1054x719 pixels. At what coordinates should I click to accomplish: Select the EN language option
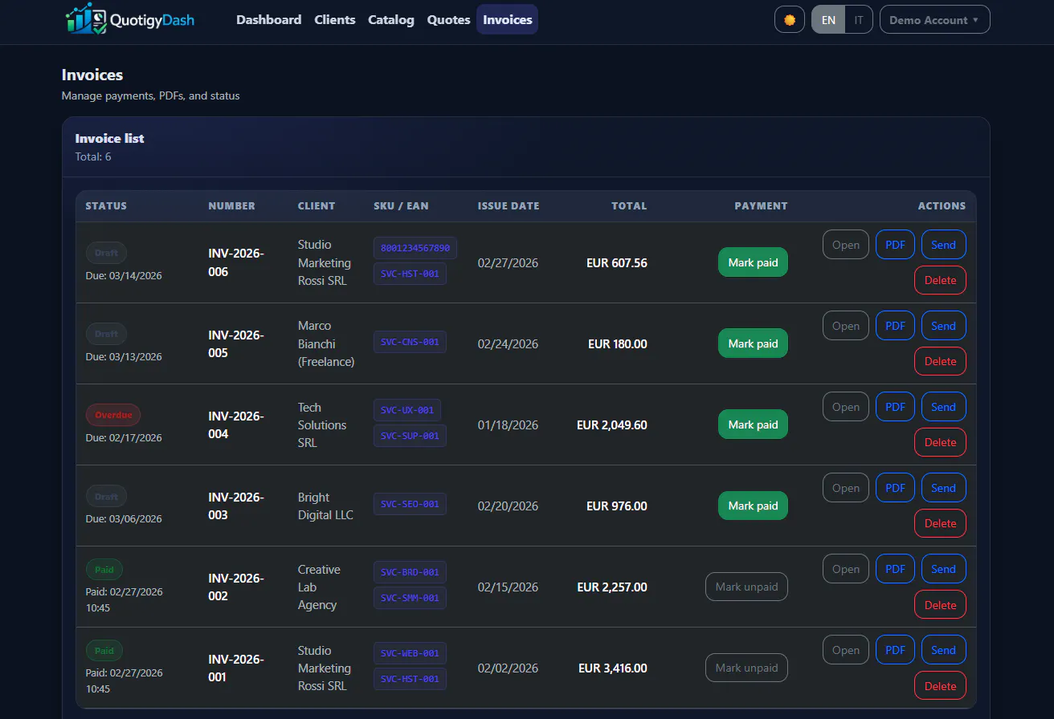[828, 20]
